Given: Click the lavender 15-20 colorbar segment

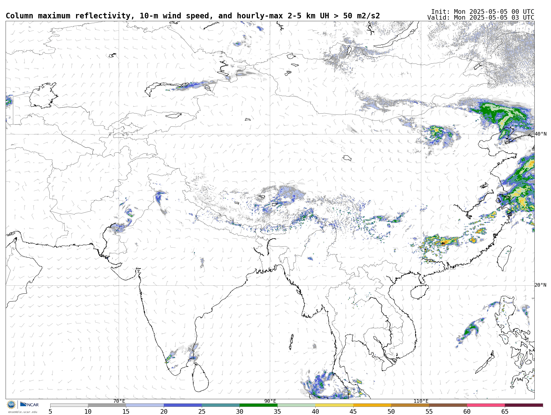Looking at the screenshot, I should pyautogui.click(x=145, y=405).
